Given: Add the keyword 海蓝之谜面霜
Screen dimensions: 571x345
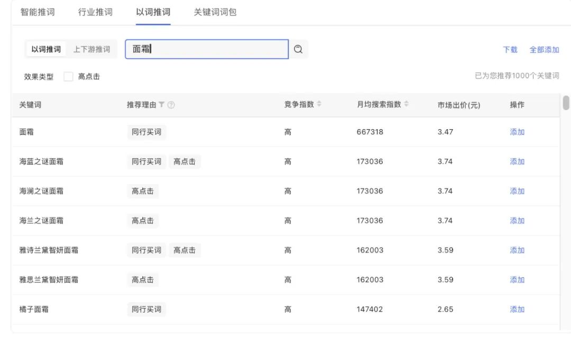Looking at the screenshot, I should (x=517, y=161).
